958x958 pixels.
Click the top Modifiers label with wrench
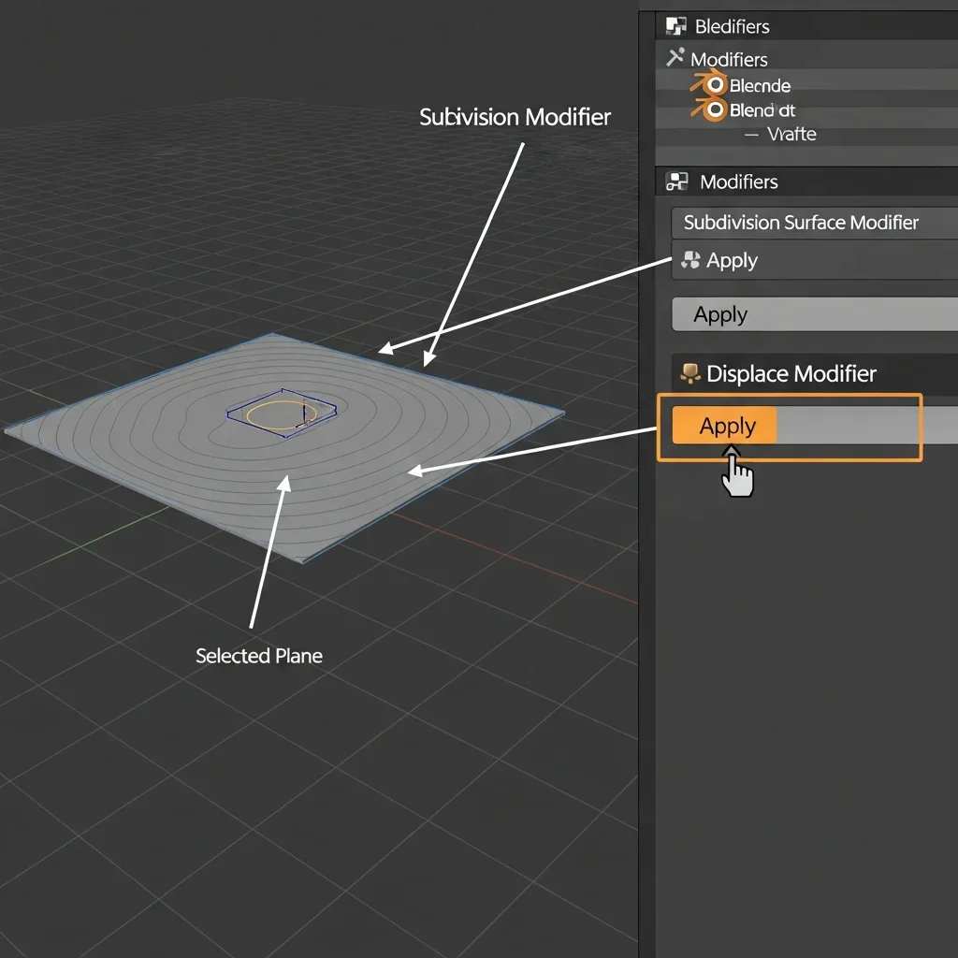pos(729,59)
